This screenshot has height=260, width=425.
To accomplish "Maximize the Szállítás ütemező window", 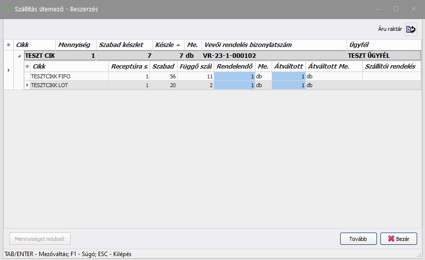I will (x=396, y=9).
